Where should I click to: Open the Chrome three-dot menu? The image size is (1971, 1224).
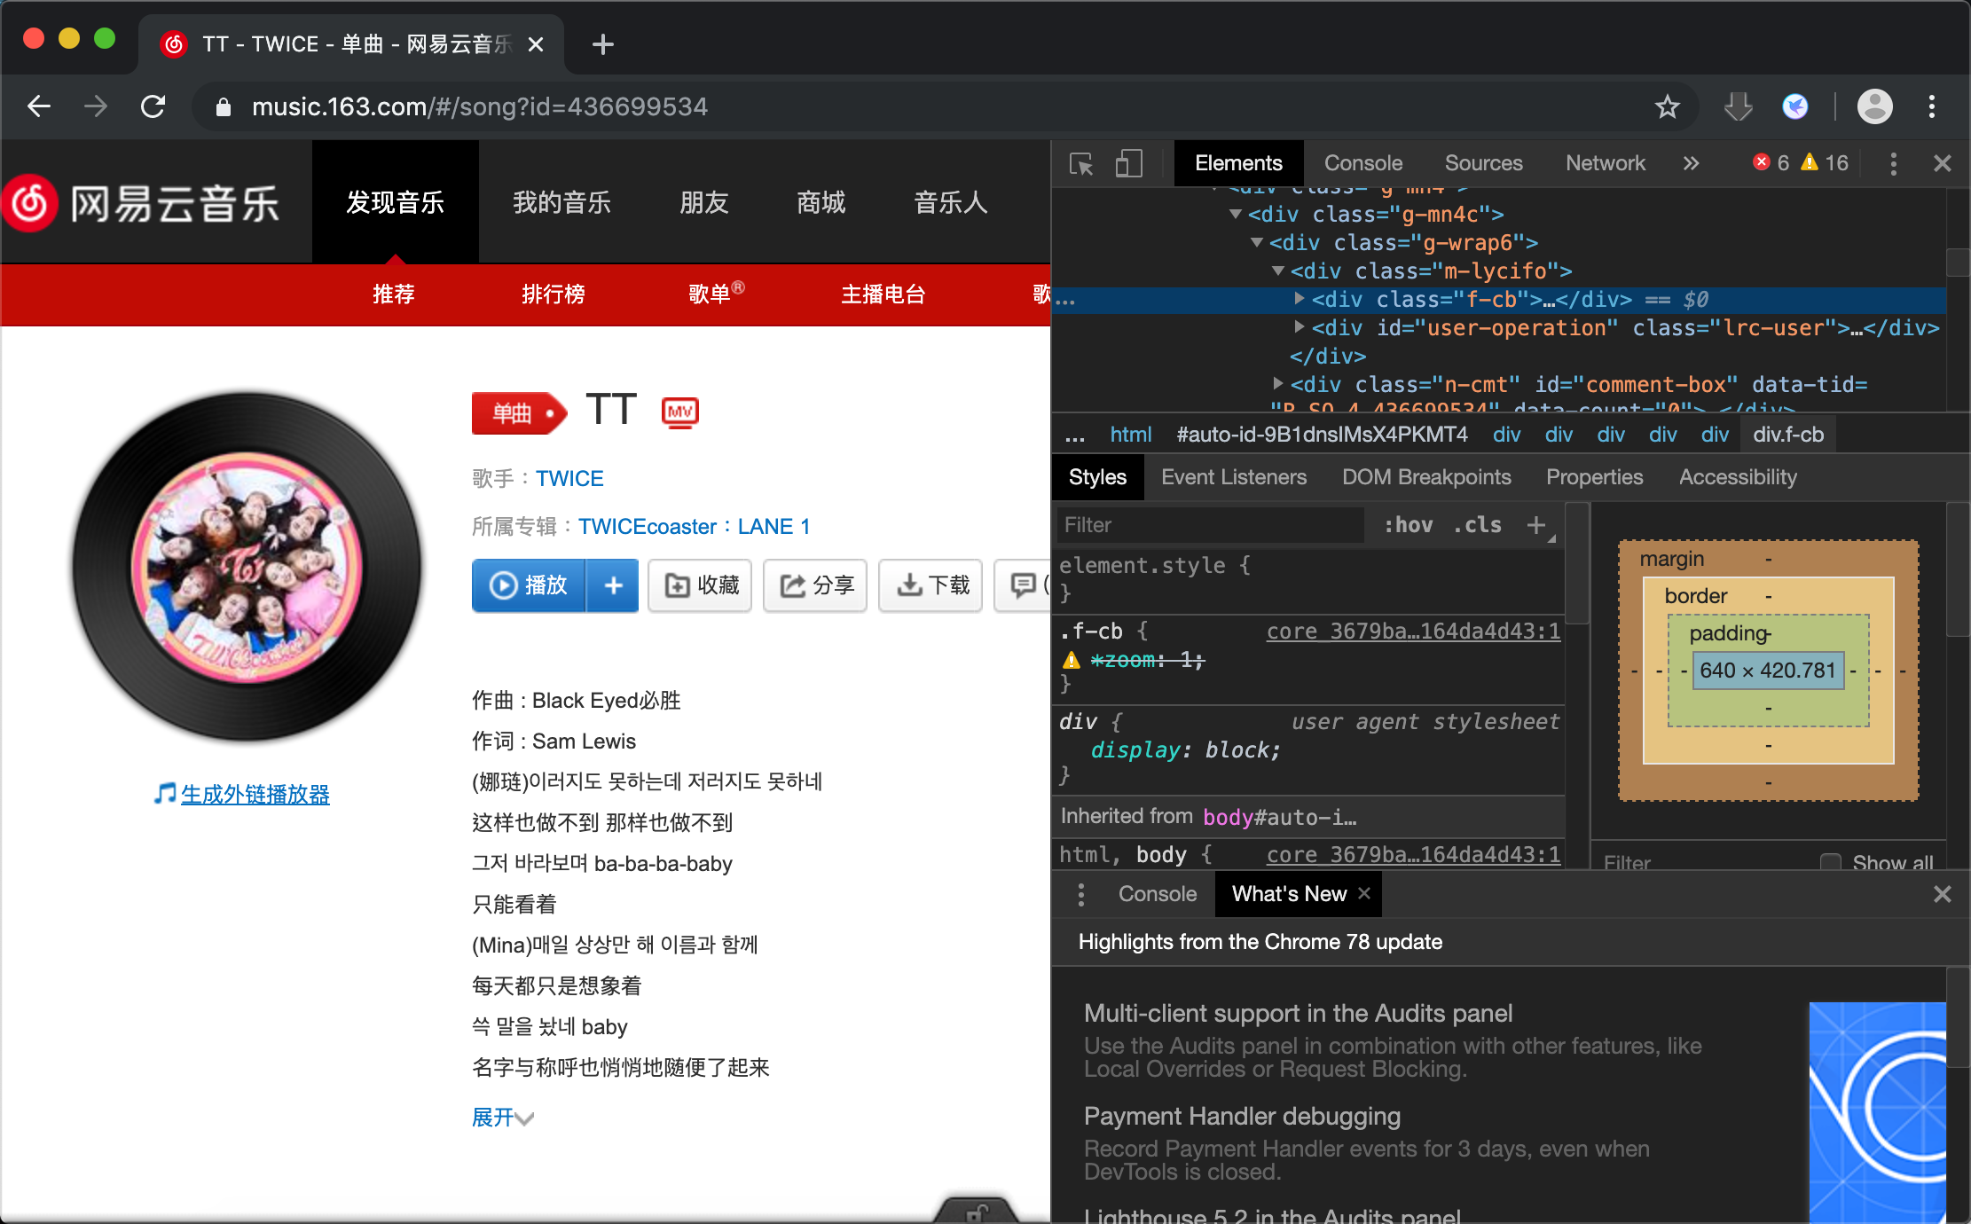(1931, 106)
